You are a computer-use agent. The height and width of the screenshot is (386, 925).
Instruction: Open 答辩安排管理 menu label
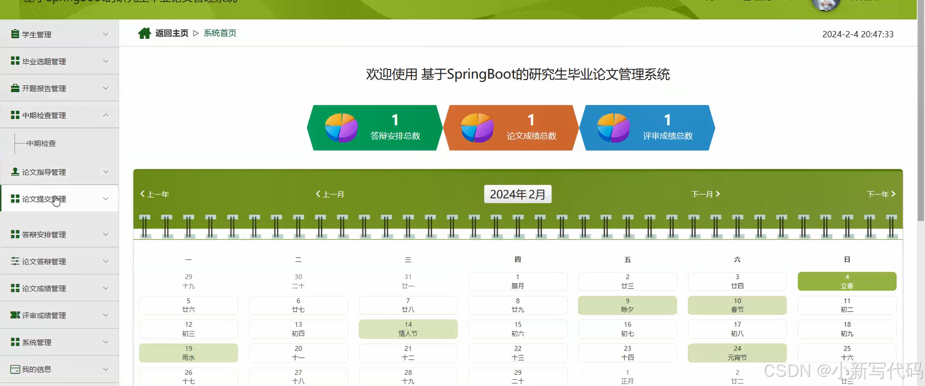(x=44, y=235)
